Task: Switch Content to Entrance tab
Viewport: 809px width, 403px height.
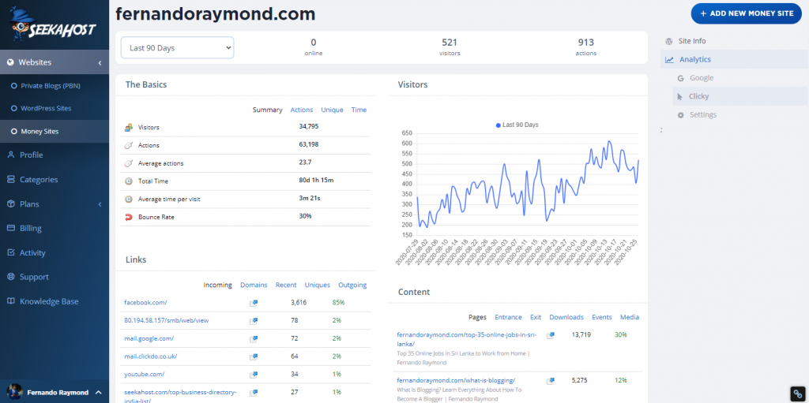Action: pyautogui.click(x=508, y=318)
